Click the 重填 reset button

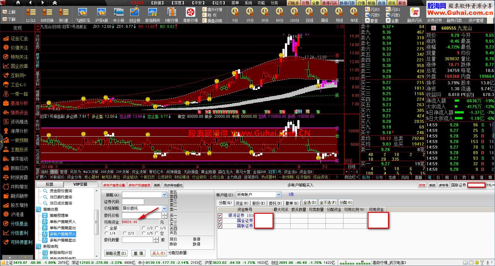[138, 253]
